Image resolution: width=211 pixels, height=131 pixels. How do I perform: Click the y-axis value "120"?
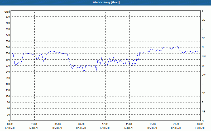pyautogui.click(x=8, y=96)
